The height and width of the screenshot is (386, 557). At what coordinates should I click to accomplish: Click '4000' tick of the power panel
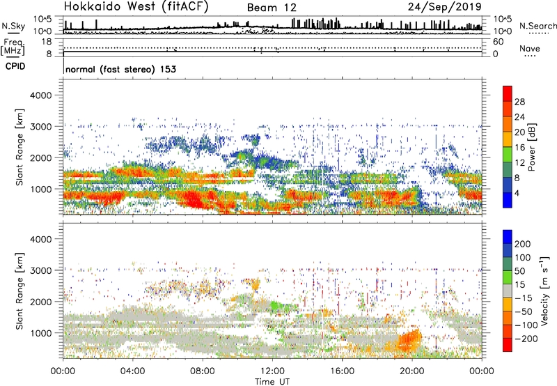pyautogui.click(x=41, y=95)
